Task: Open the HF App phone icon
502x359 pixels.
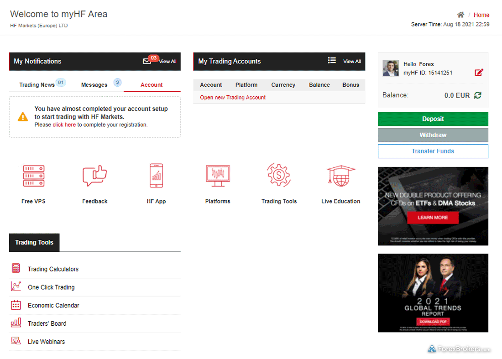Action: point(156,176)
